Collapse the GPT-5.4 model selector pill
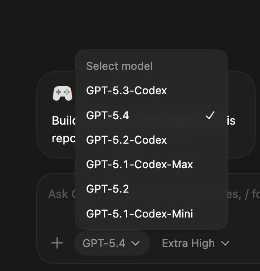The width and height of the screenshot is (260, 271). pyautogui.click(x=112, y=243)
